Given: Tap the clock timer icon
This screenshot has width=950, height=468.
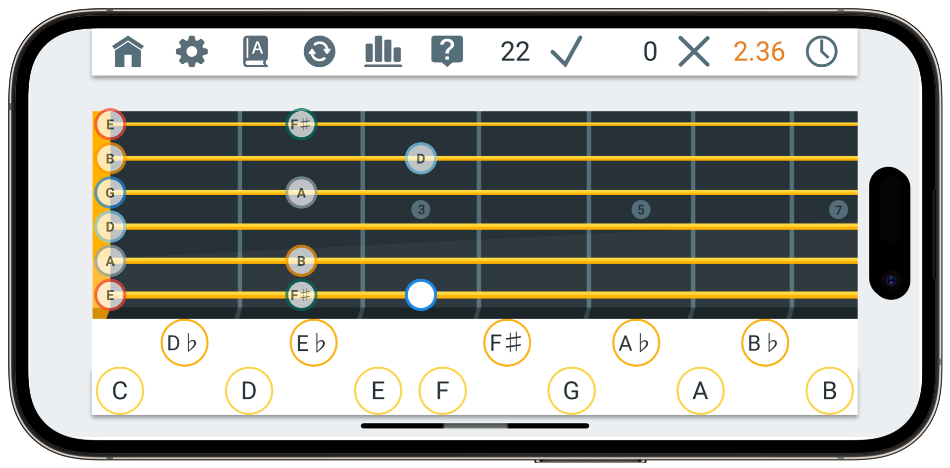Looking at the screenshot, I should (x=821, y=51).
